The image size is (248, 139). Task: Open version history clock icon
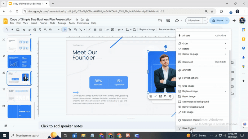[x=160, y=20]
